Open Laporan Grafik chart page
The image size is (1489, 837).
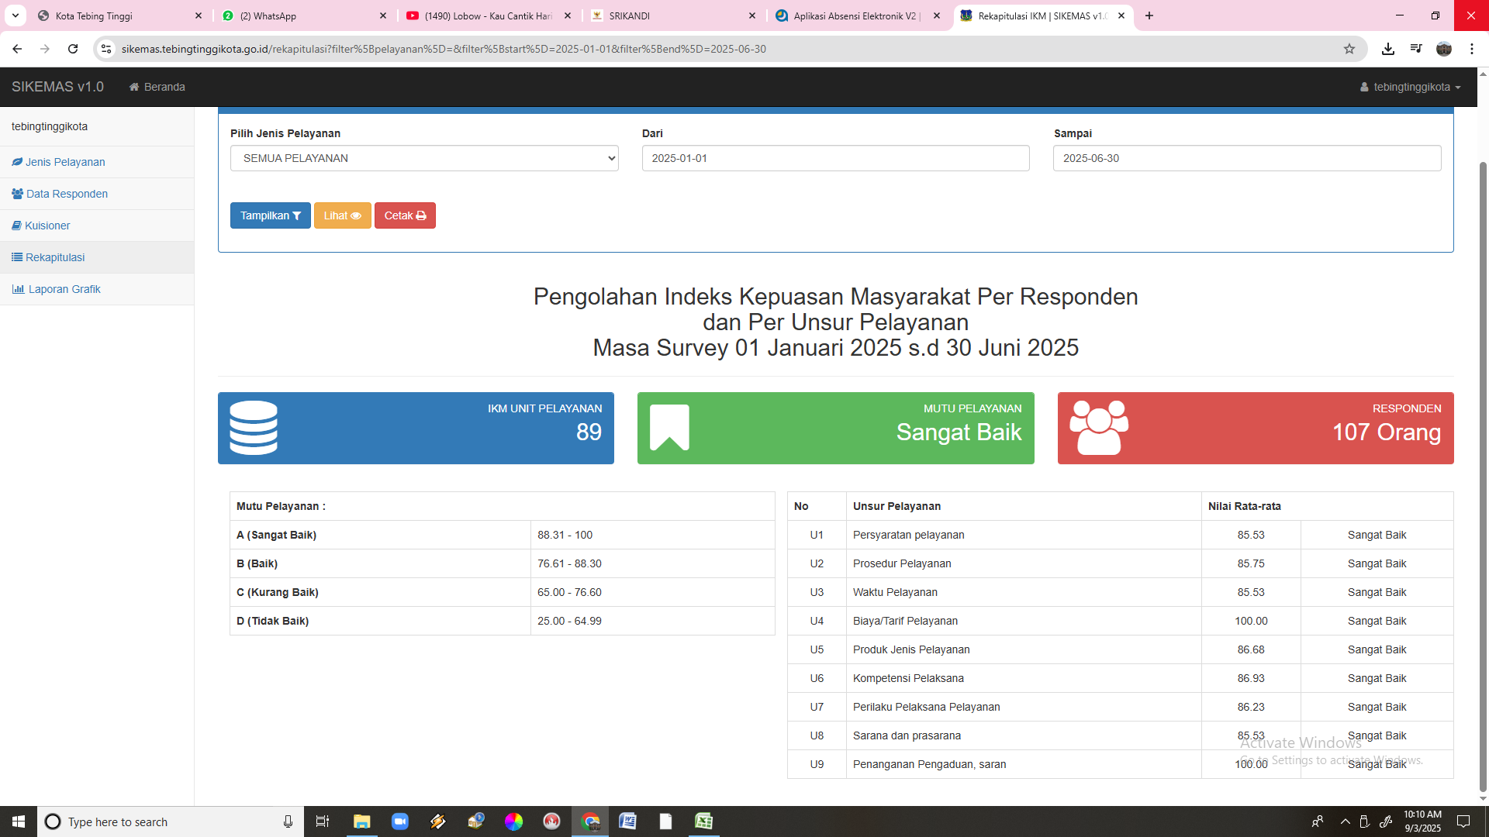pyautogui.click(x=64, y=289)
